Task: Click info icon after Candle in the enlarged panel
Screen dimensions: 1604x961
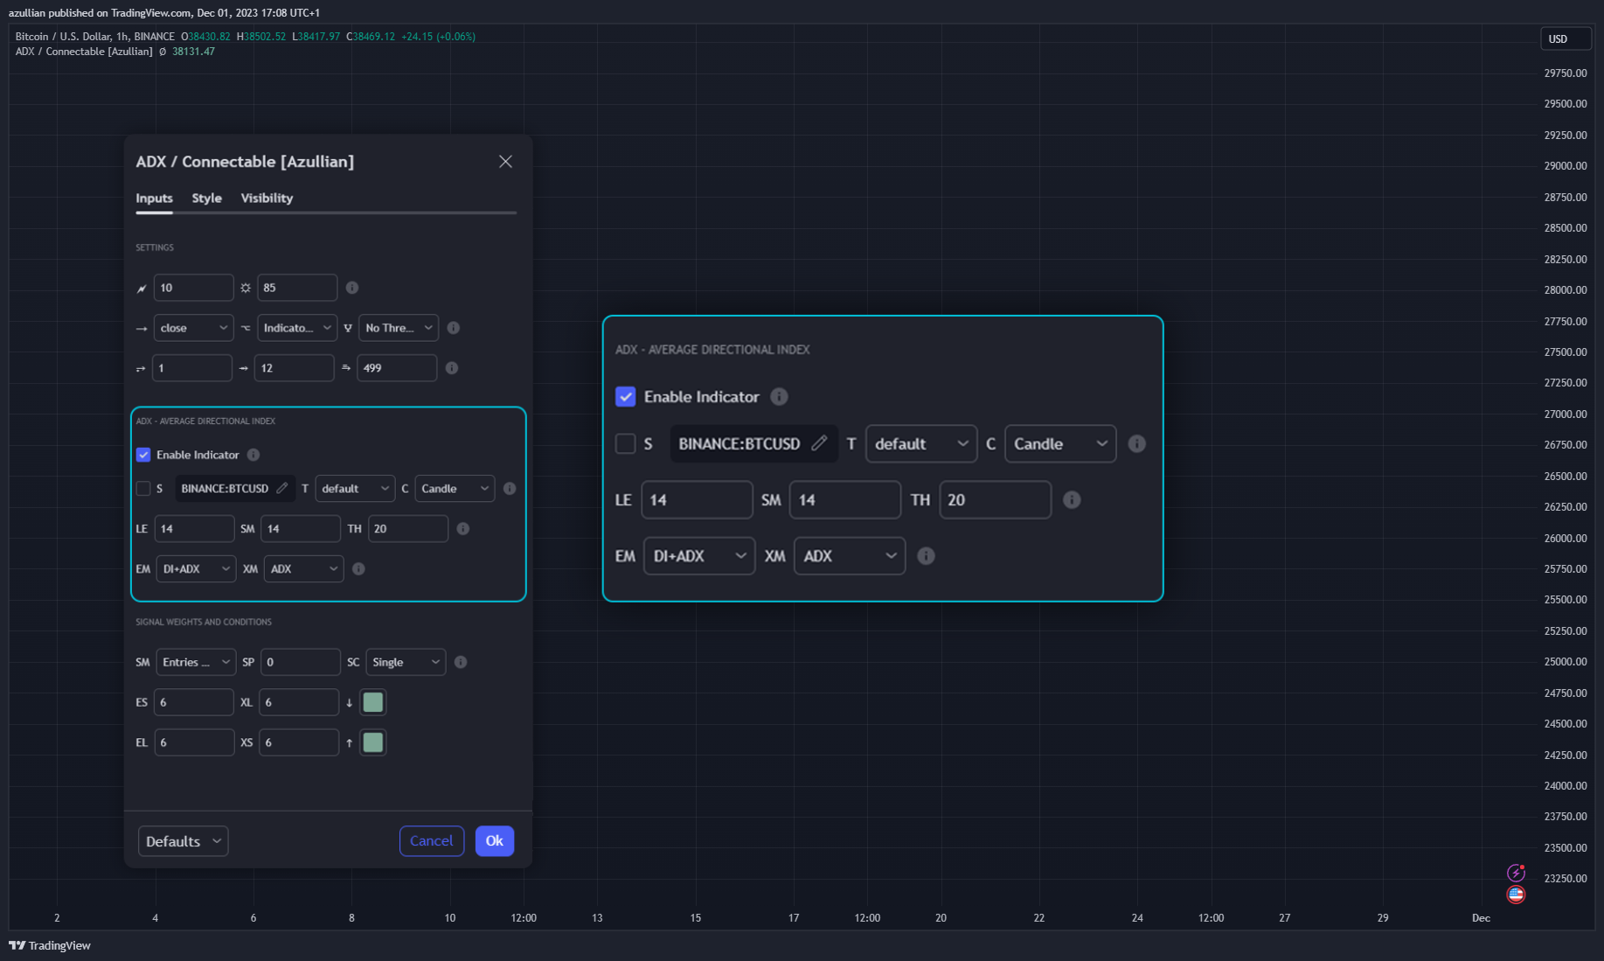Action: coord(1136,443)
